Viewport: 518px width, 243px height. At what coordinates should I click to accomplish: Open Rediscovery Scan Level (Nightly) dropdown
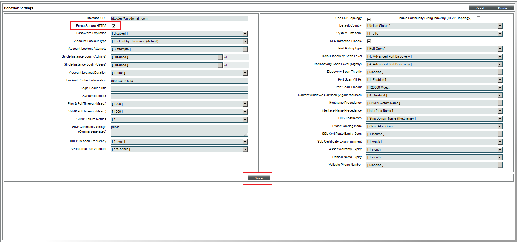(434, 64)
